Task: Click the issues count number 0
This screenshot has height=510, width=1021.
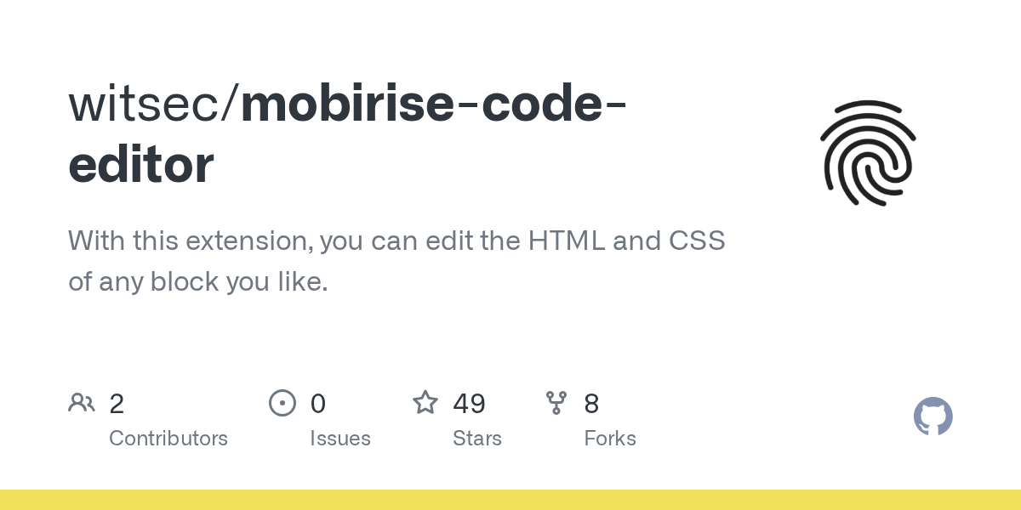Action: (x=317, y=403)
